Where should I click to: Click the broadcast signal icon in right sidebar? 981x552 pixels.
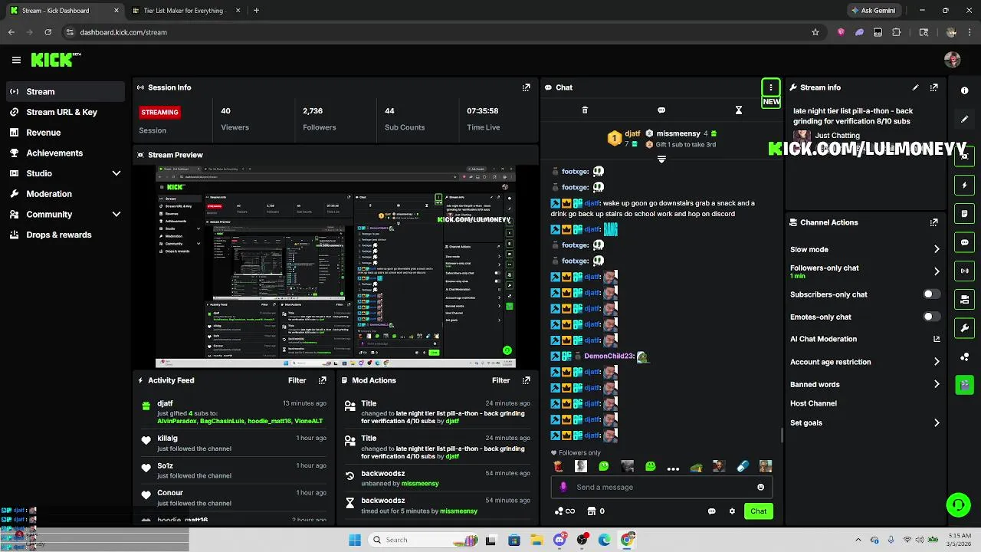[965, 271]
